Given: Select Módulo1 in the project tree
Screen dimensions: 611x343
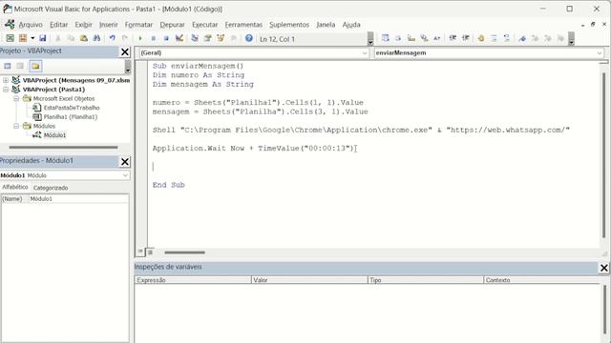Looking at the screenshot, I should tap(54, 135).
